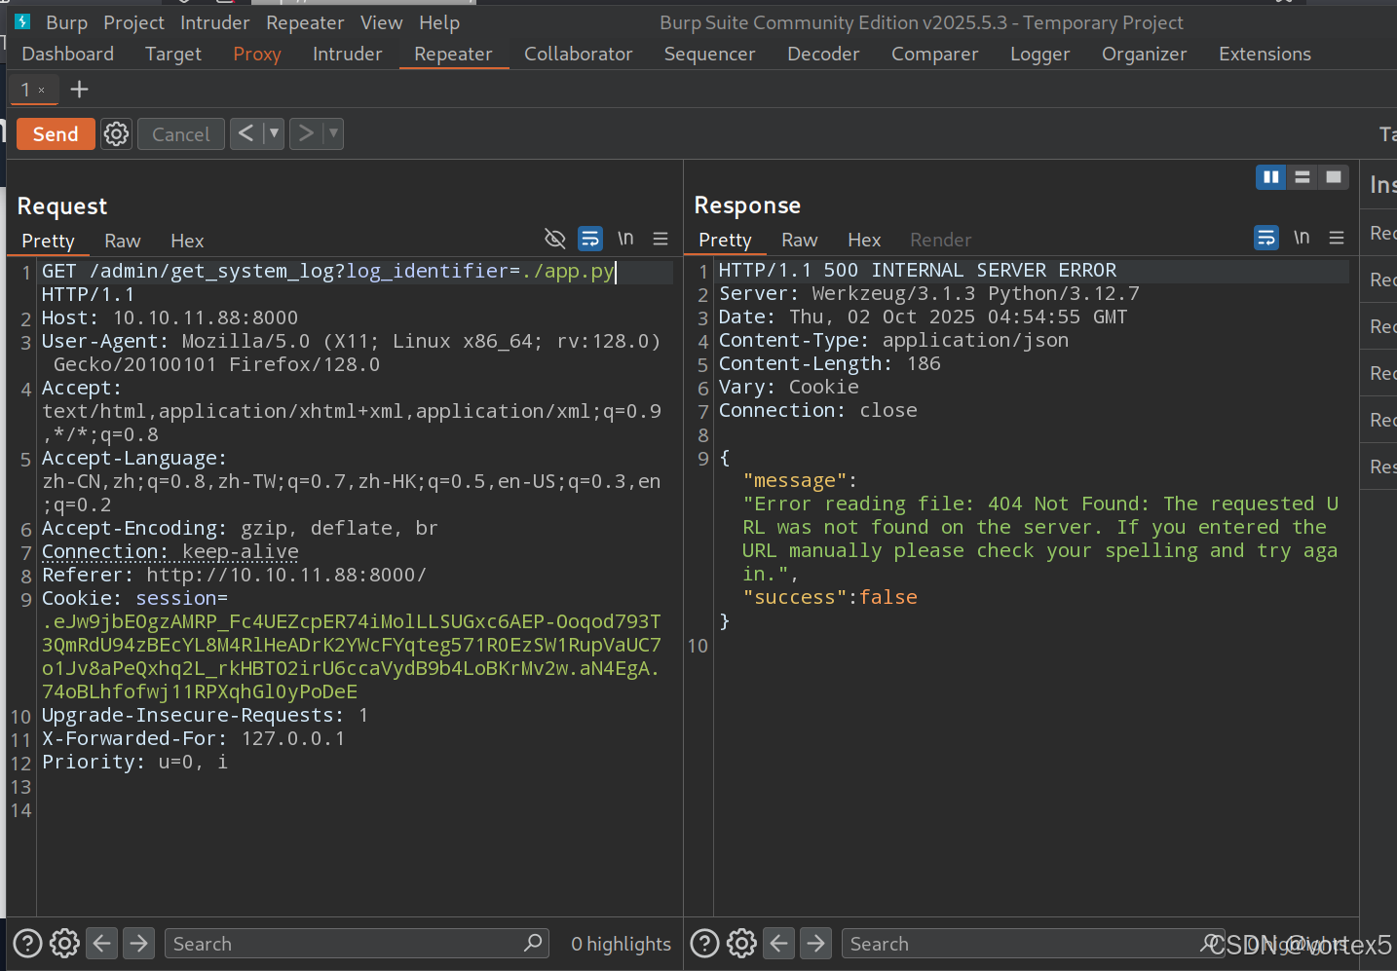The image size is (1397, 971).
Task: Switch to top-bottom layout view
Action: click(1303, 177)
